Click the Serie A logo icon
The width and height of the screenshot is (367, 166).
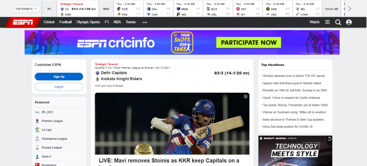37,156
